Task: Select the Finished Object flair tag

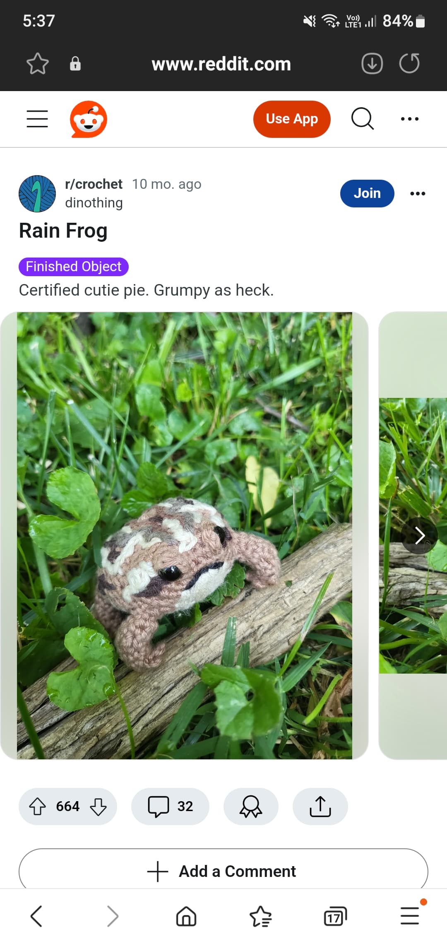Action: pyautogui.click(x=74, y=267)
